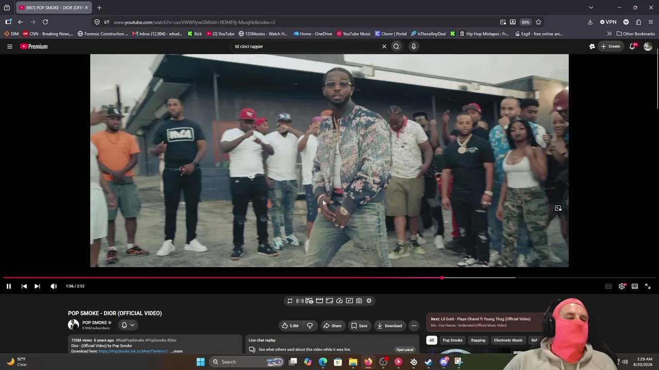Open the YouTube Music bookmark

tap(354, 34)
